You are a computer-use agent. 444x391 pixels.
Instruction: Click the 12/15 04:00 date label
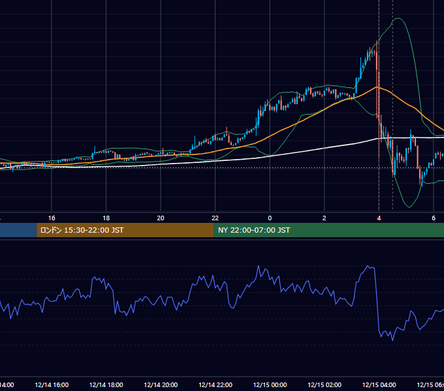point(379,384)
